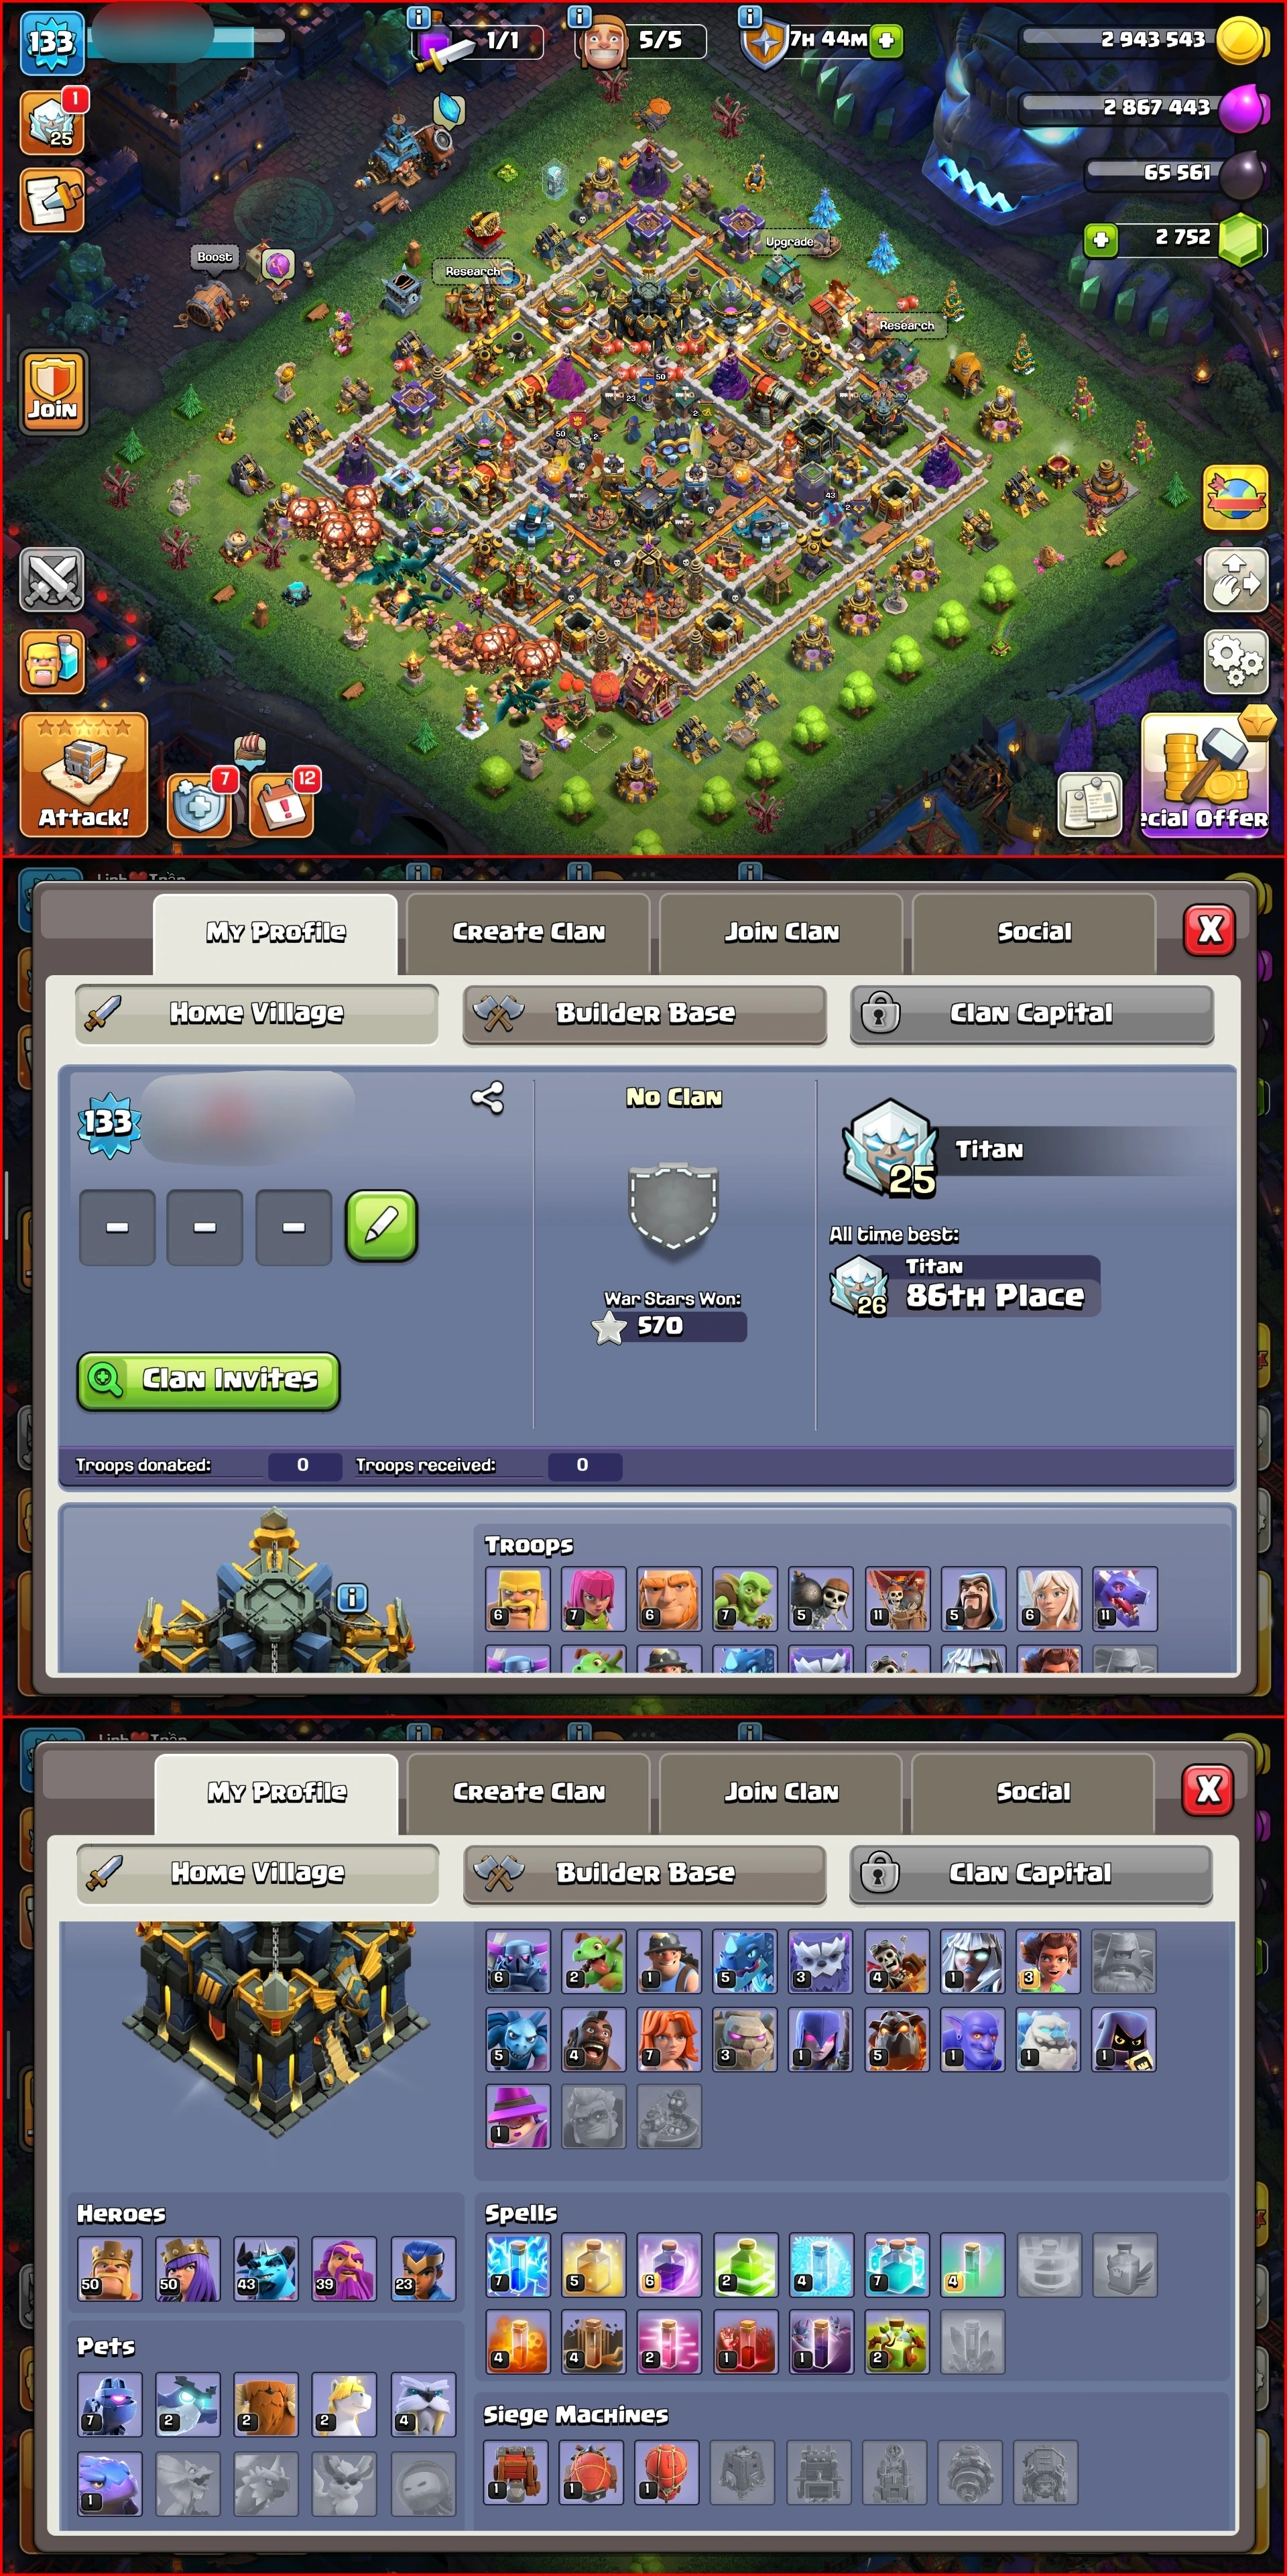This screenshot has height=2576, width=1287.
Task: Close the first profile window with X
Action: (x=1210, y=930)
